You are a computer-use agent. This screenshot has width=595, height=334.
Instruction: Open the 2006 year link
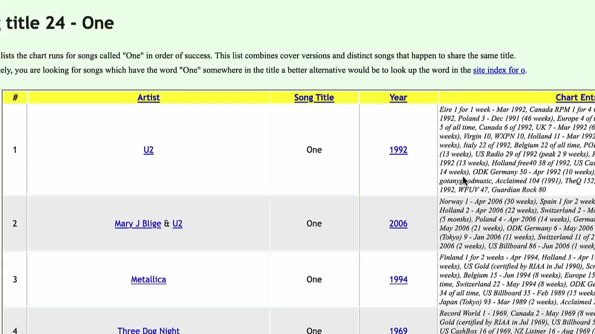[398, 224]
